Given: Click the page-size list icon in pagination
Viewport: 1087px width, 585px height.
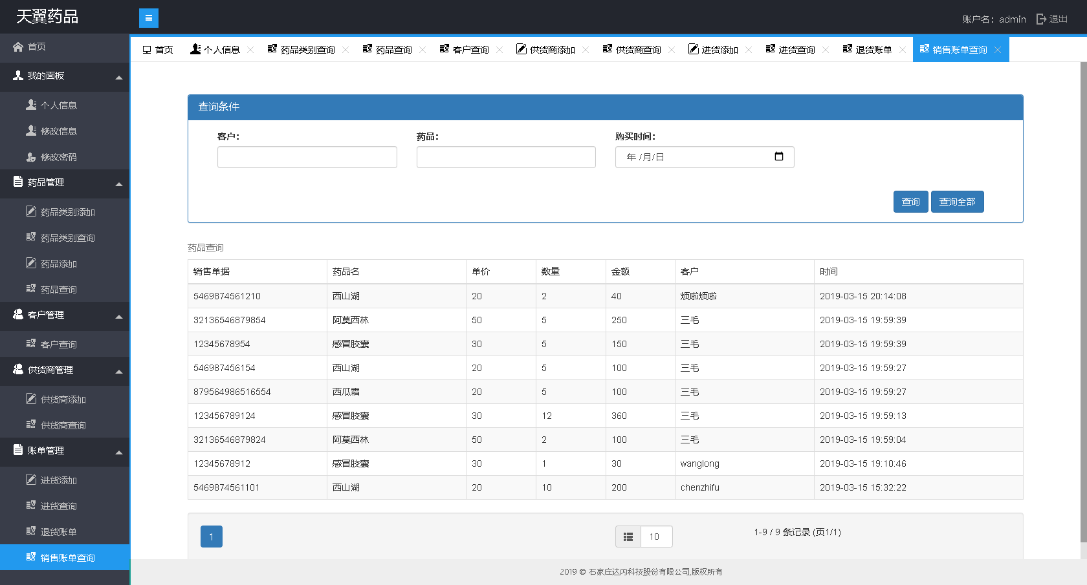Looking at the screenshot, I should click(628, 537).
